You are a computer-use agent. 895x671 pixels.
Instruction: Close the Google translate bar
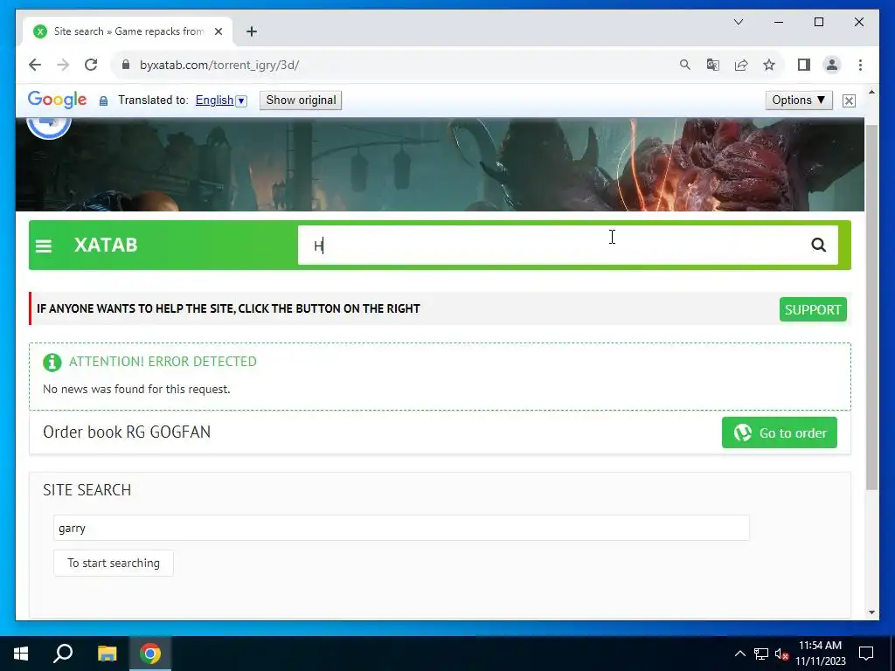849,101
